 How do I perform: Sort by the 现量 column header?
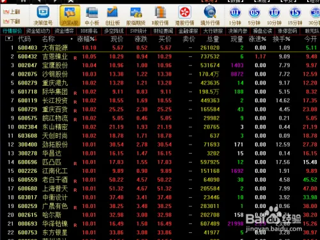tap(237, 39)
